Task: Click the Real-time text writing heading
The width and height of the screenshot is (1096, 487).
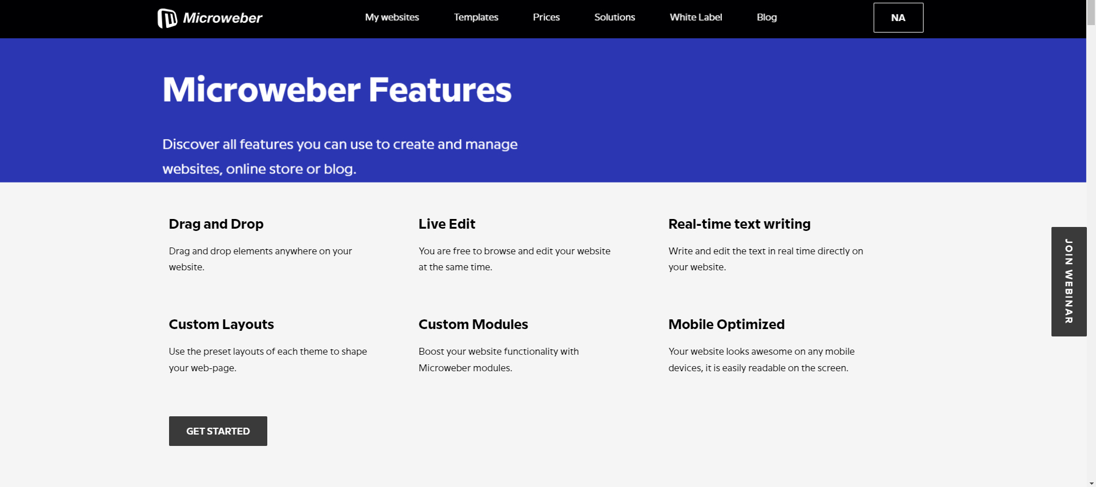Action: pos(739,224)
